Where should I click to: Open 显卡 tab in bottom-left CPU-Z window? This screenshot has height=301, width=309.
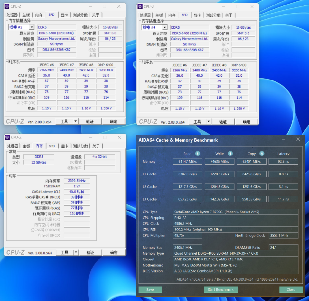(65, 146)
